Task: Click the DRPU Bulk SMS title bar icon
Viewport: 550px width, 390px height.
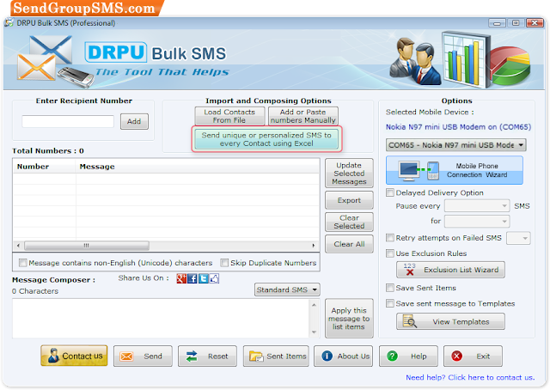Action: (x=9, y=23)
